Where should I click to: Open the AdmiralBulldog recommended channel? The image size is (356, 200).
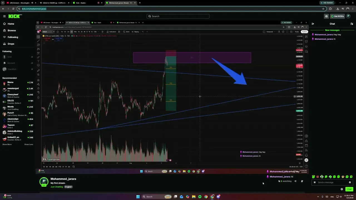tap(18, 132)
